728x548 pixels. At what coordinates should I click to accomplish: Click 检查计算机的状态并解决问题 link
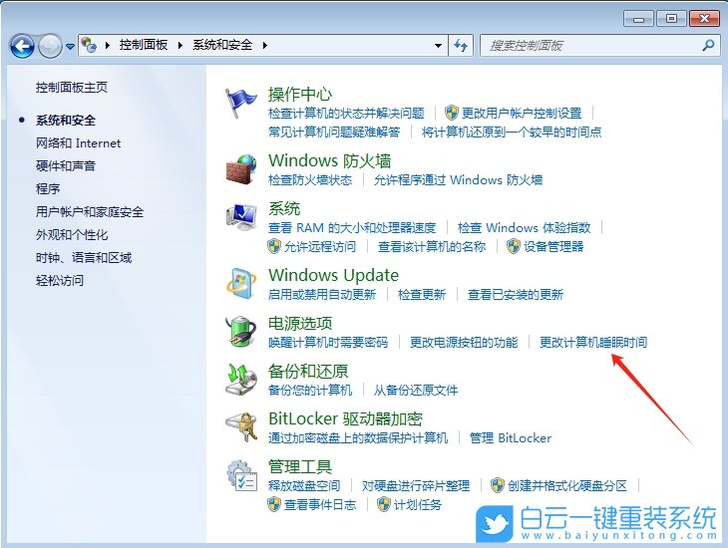click(x=346, y=113)
